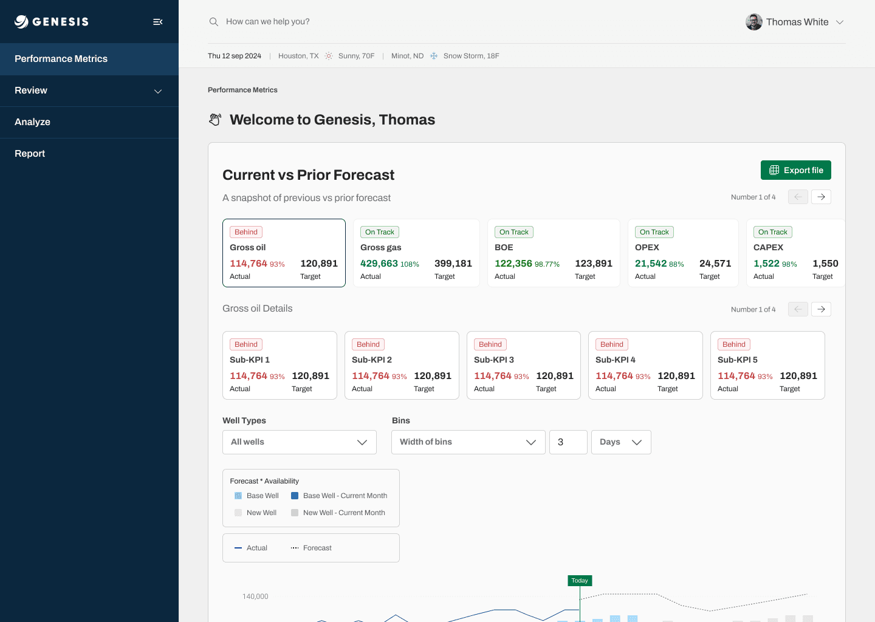Click the Behind badge on Gross oil
The width and height of the screenshot is (875, 622).
pyautogui.click(x=246, y=232)
